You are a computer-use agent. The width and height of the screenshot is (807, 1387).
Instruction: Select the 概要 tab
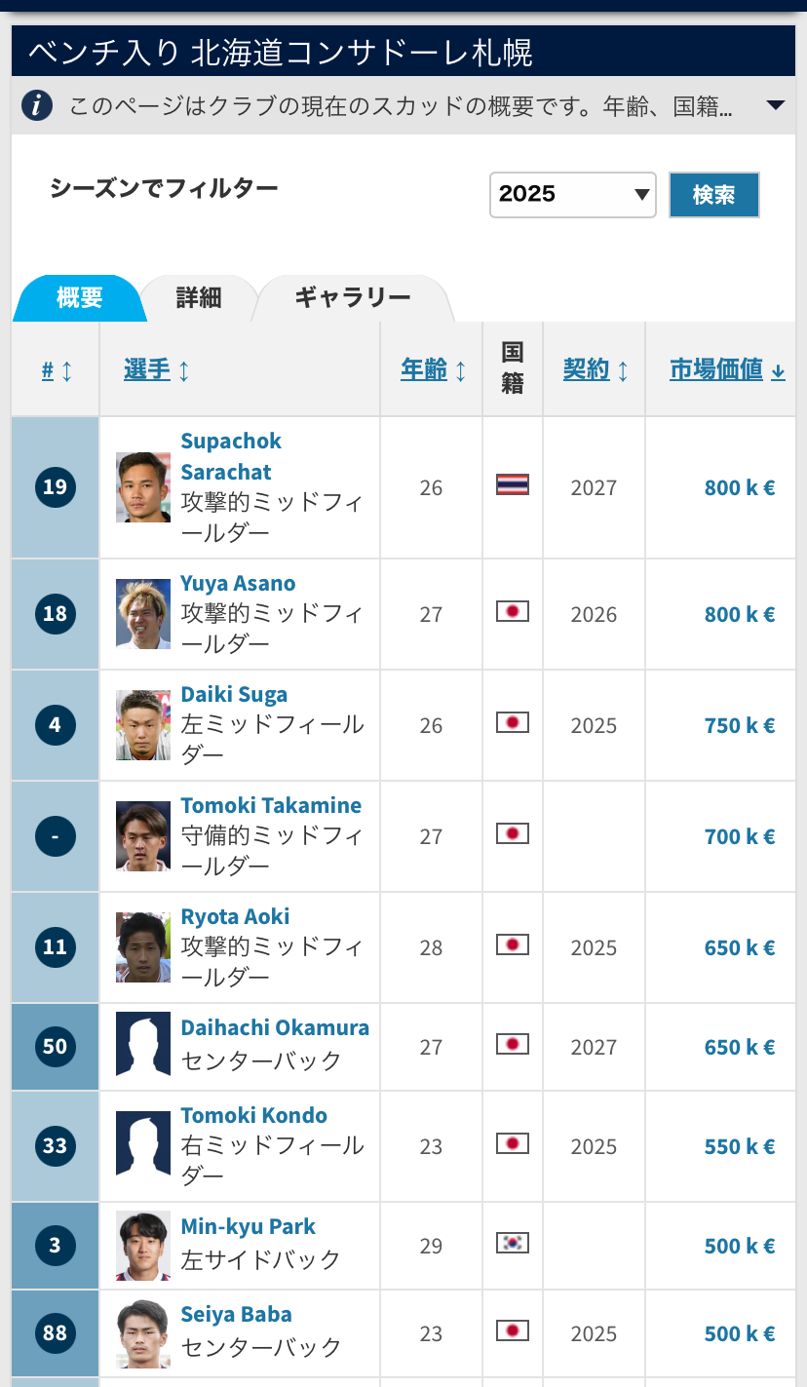pos(80,298)
